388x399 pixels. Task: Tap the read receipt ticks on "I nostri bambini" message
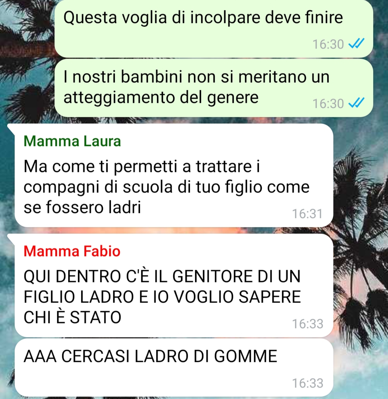pyautogui.click(x=356, y=103)
